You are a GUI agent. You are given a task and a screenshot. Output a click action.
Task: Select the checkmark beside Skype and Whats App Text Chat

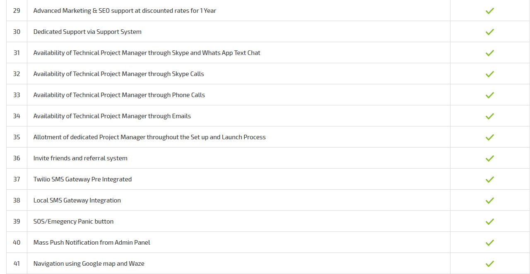click(490, 53)
